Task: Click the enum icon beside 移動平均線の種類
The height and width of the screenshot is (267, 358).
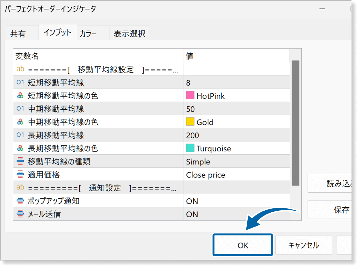Action: pyautogui.click(x=20, y=162)
